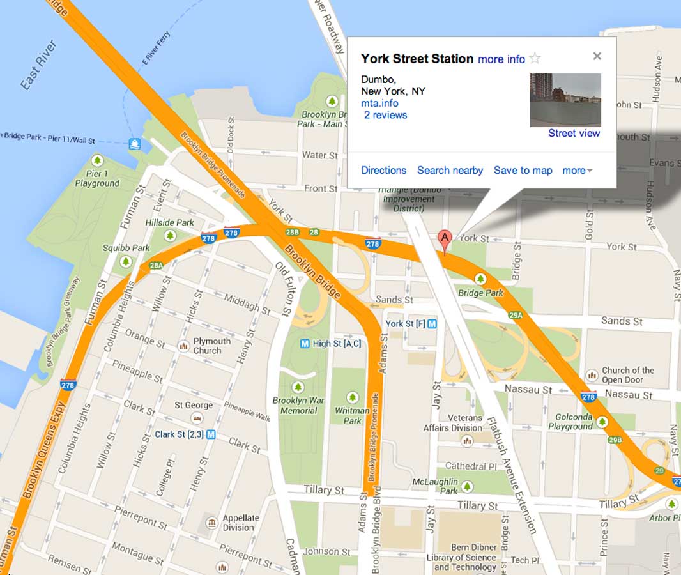Image resolution: width=681 pixels, height=575 pixels.
Task: Select the ferry terminal icon at Pier 11
Action: [x=135, y=144]
